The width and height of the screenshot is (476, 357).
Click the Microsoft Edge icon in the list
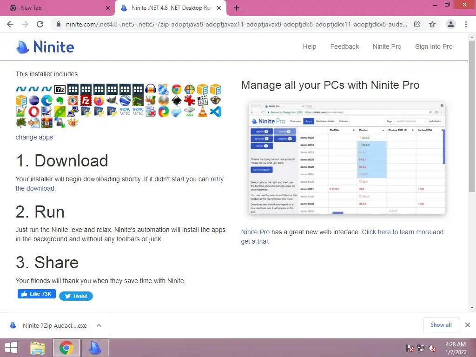coord(47,100)
